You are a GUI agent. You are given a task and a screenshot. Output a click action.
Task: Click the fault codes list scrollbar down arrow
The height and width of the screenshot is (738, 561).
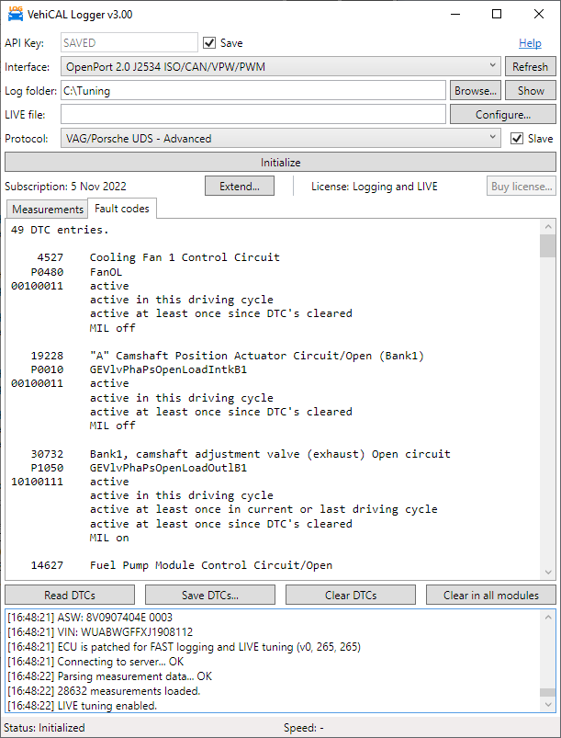click(x=547, y=570)
